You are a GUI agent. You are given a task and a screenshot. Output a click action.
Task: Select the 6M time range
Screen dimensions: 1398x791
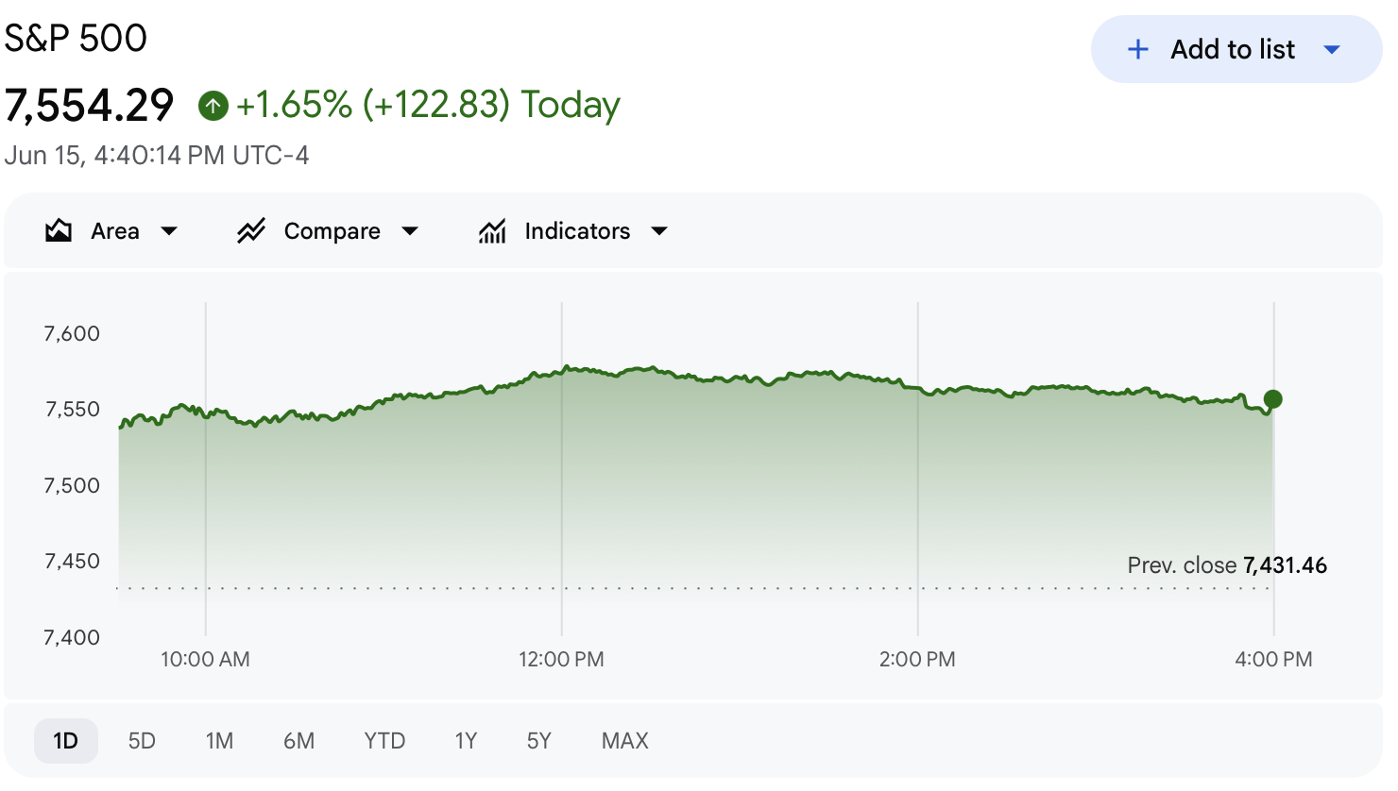point(298,741)
